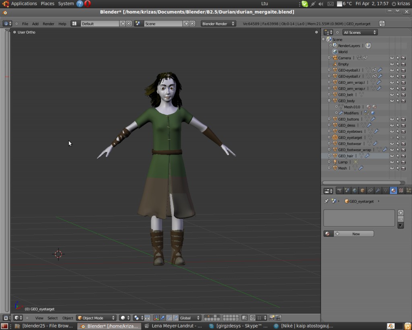Click the Physics properties tab

click(x=411, y=190)
